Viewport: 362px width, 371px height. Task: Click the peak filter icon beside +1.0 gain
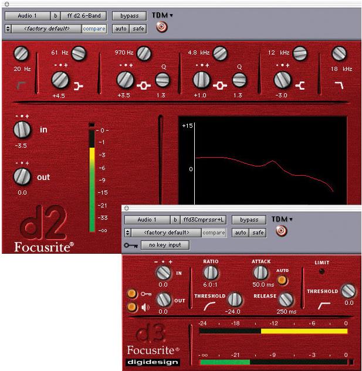click(x=219, y=86)
